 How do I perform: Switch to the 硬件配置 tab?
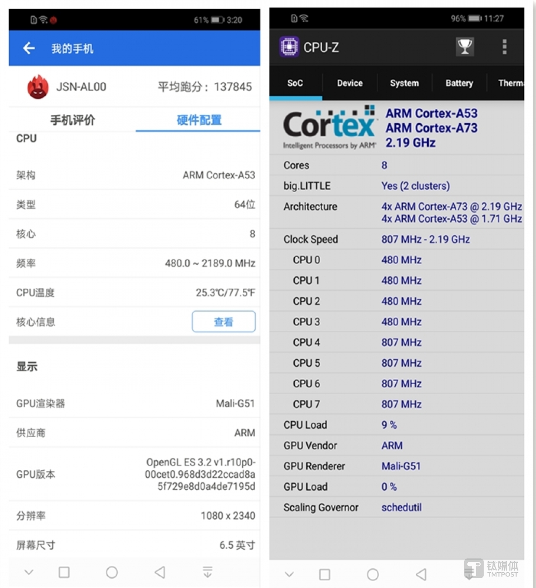point(199,120)
